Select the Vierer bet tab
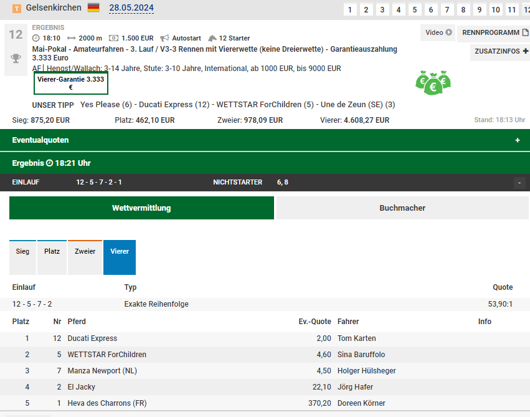This screenshot has height=417, width=530. (120, 257)
